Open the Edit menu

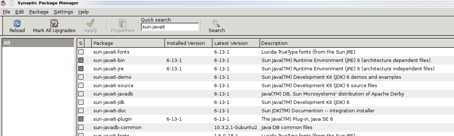coord(19,12)
